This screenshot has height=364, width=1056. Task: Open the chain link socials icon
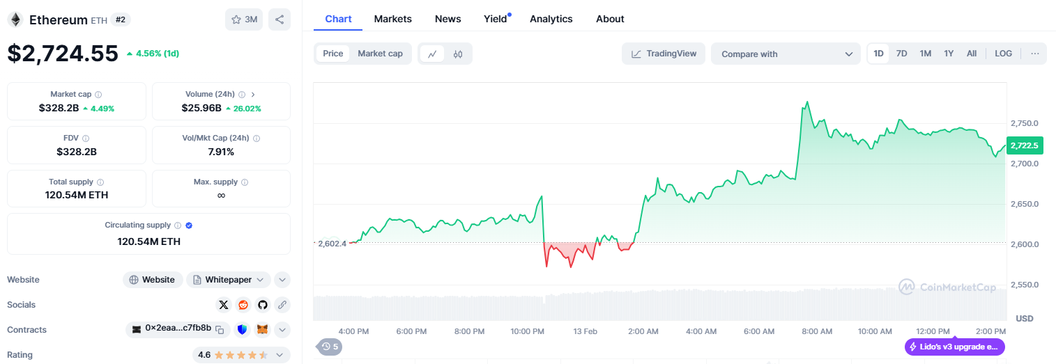(x=282, y=305)
